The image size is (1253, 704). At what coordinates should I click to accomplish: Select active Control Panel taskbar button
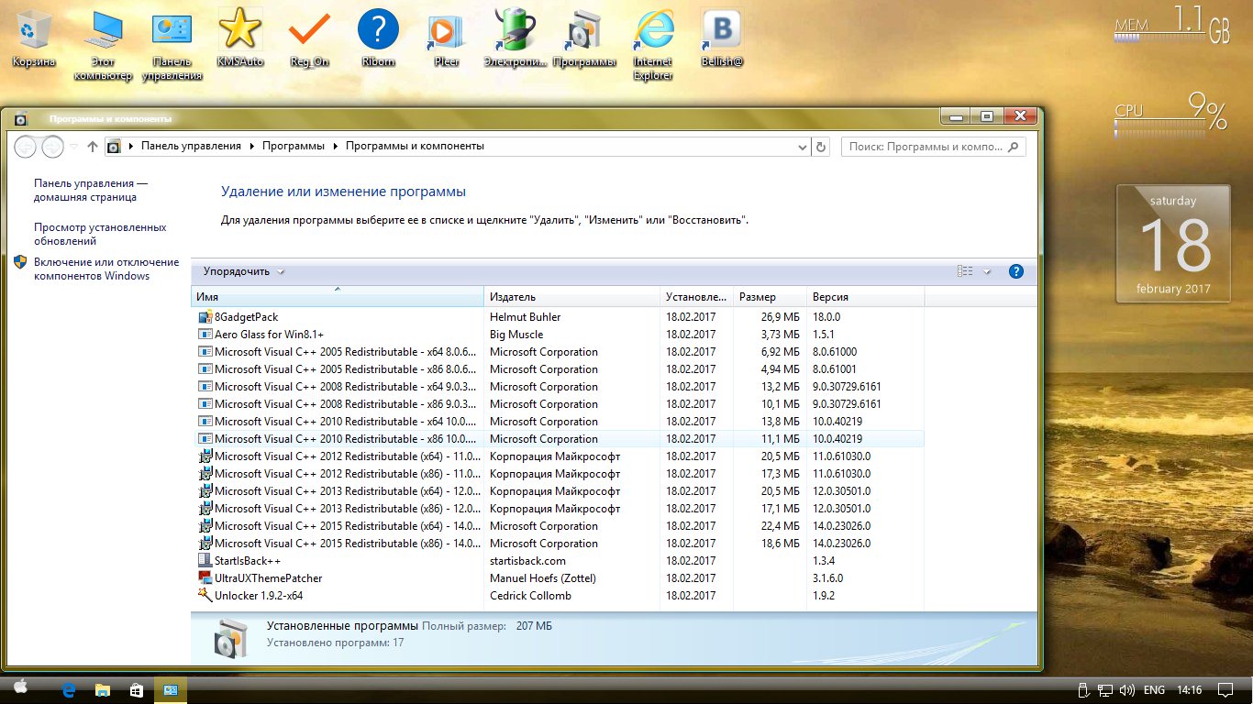coord(170,689)
